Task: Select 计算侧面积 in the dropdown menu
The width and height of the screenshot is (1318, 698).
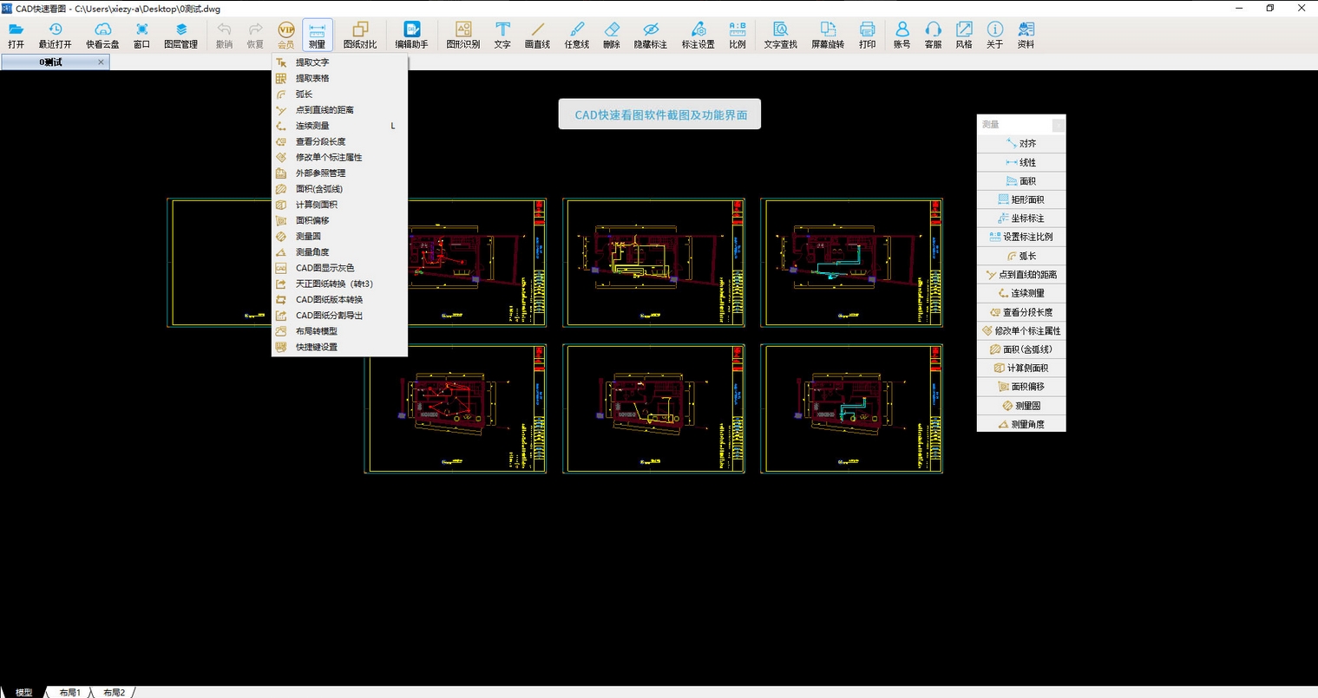Action: coord(339,205)
